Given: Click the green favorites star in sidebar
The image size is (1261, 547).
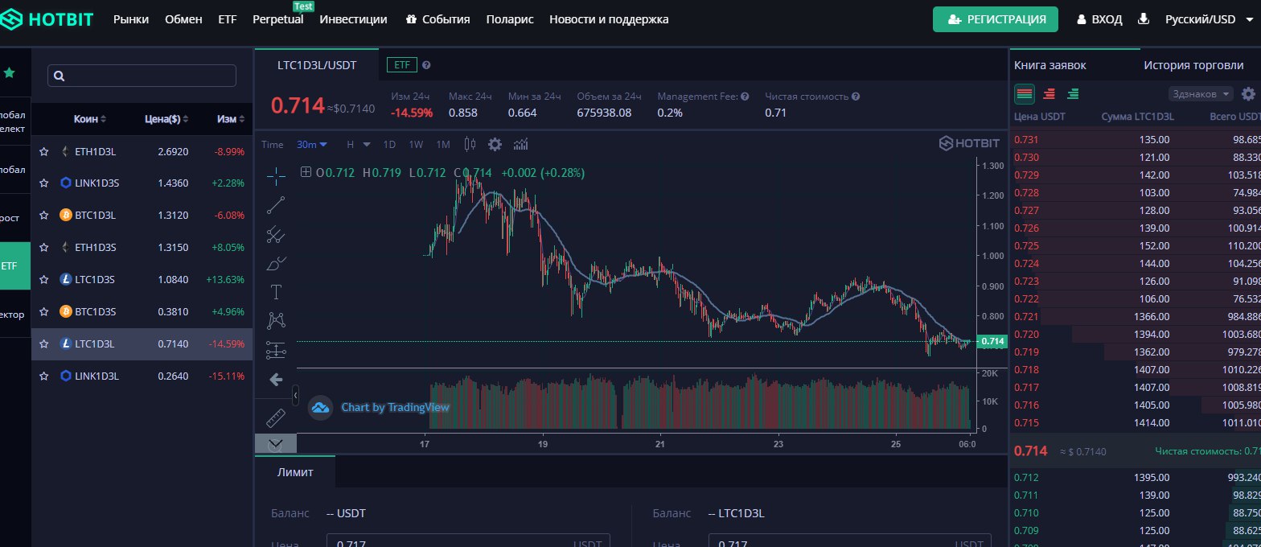Looking at the screenshot, I should point(9,72).
